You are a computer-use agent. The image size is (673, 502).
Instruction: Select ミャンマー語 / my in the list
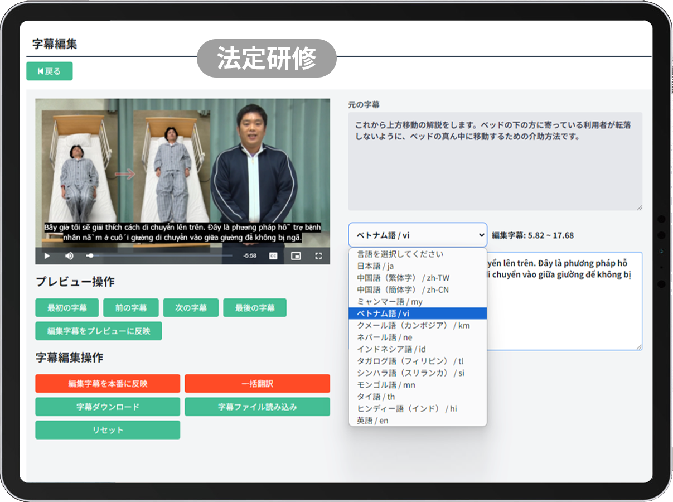(418, 302)
